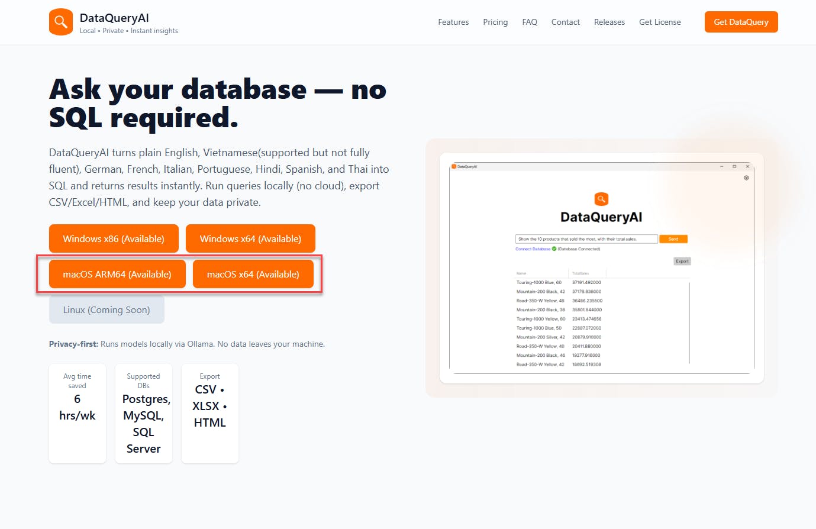This screenshot has width=816, height=529.
Task: Download Windows x86 (Available) build
Action: 114,238
